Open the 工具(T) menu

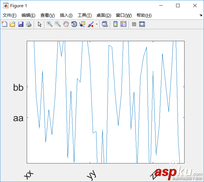click(85, 15)
